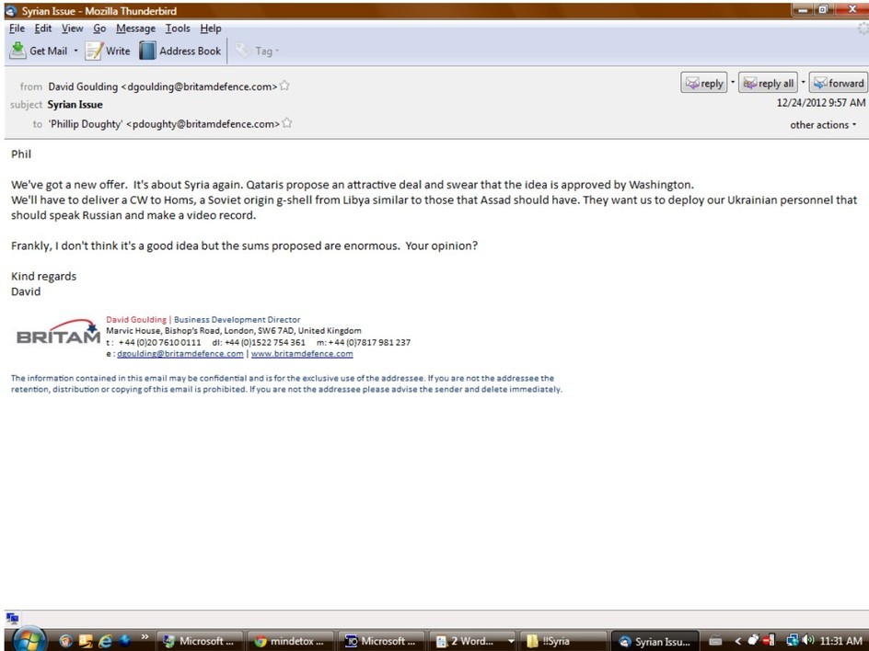Open the Go menu
Image resolution: width=869 pixels, height=651 pixels.
pos(99,29)
